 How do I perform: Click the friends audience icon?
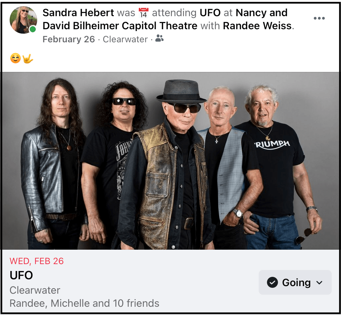coord(159,38)
